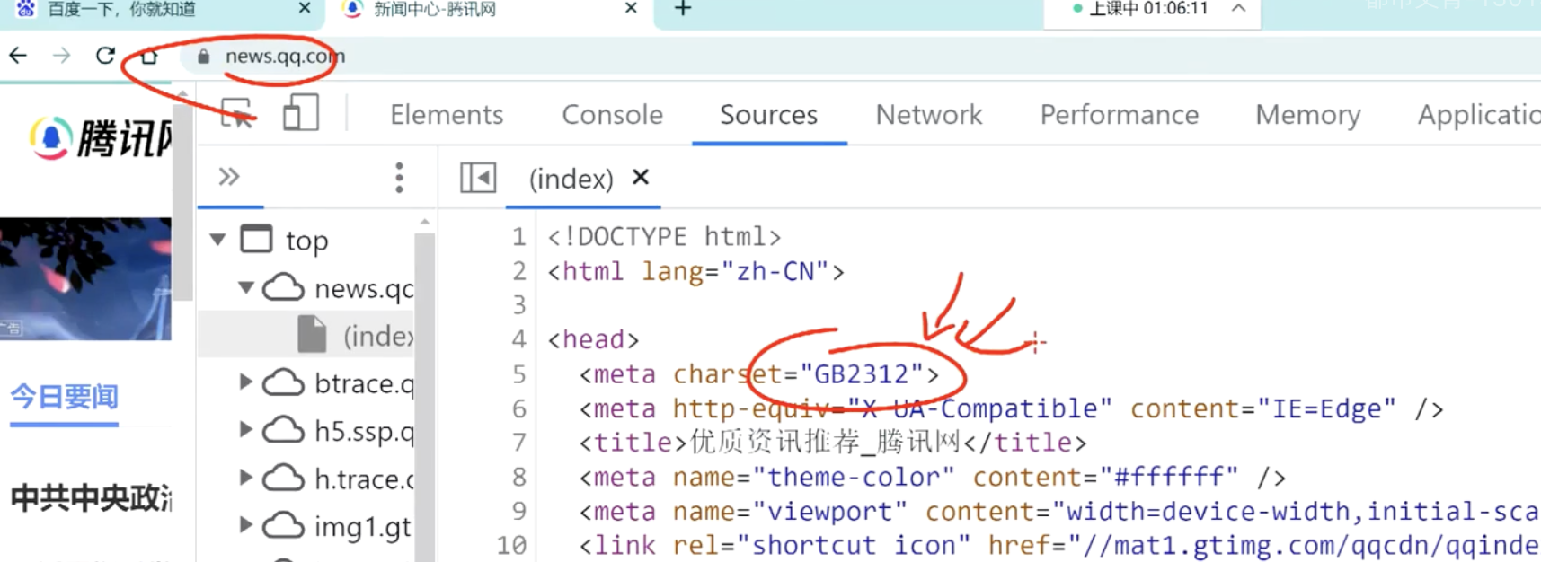Click the theme-color meta line

tap(932, 477)
